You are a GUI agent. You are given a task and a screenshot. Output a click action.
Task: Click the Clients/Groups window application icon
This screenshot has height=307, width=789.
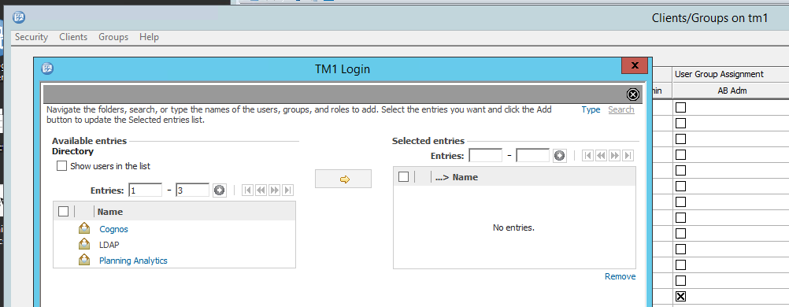pos(19,18)
